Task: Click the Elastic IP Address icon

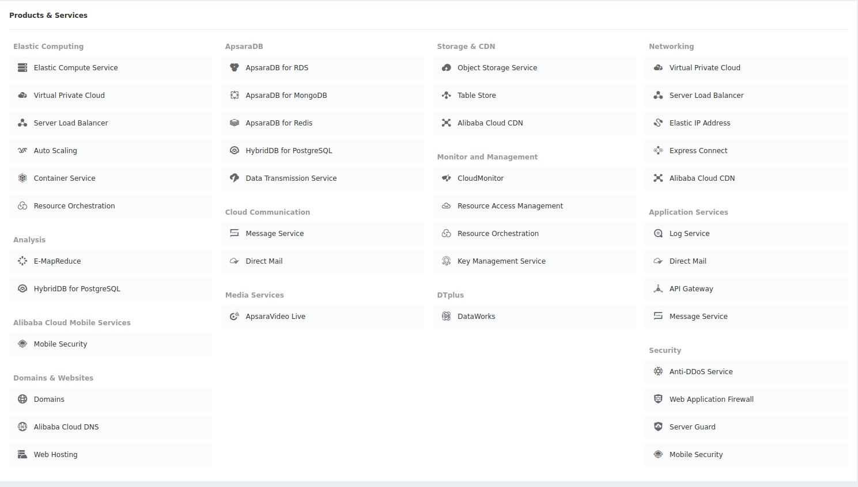Action: (x=658, y=123)
